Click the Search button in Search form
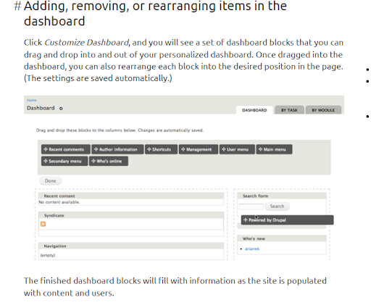371x305 pixels. (x=277, y=206)
